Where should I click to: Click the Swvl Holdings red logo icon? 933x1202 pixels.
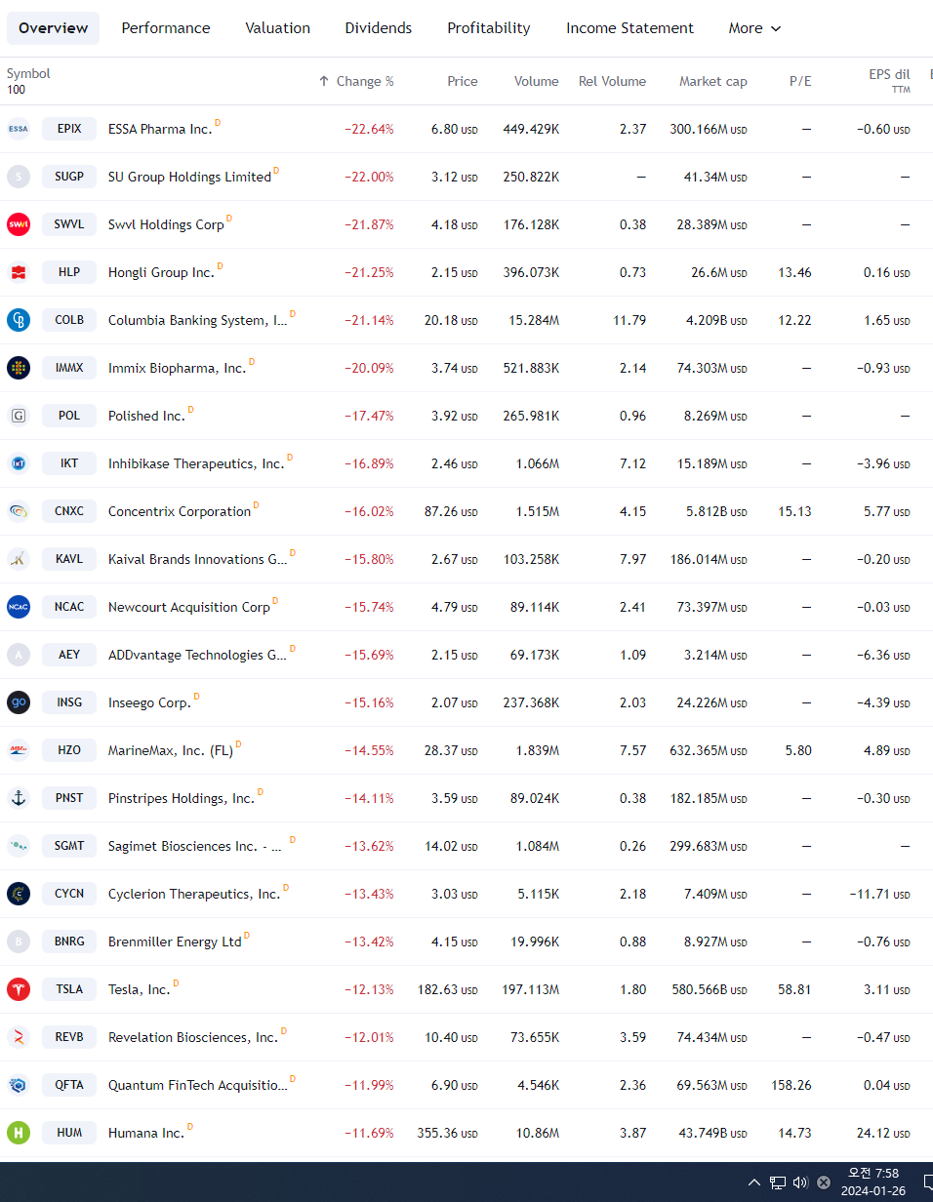[x=19, y=224]
